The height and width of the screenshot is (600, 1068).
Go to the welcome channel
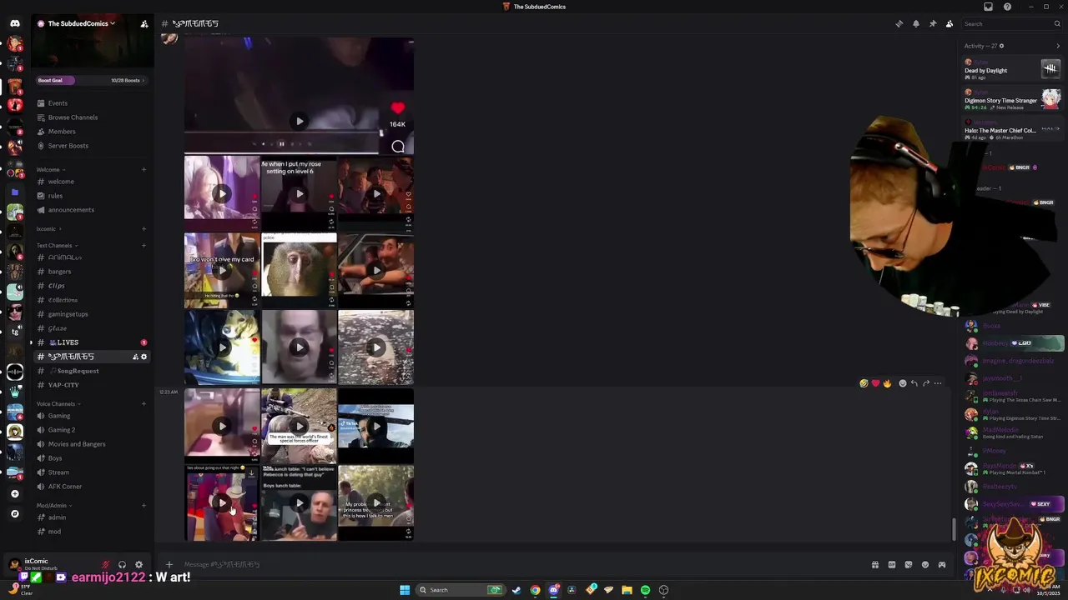pos(92,182)
